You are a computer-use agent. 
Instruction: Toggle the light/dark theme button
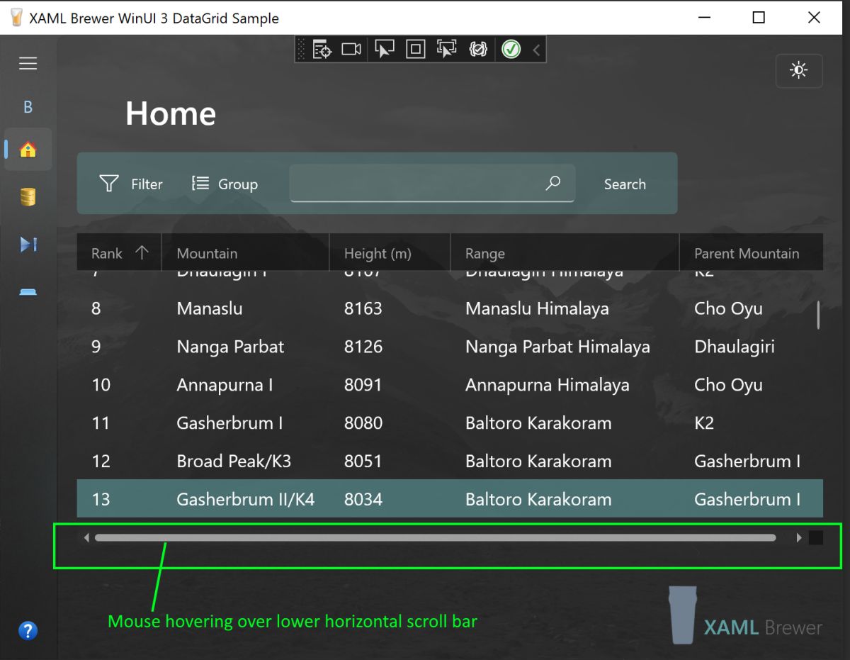pos(799,71)
